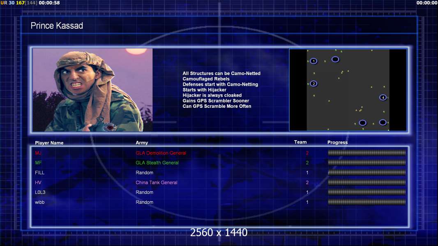Click MJ's loading progress bar

(367, 153)
